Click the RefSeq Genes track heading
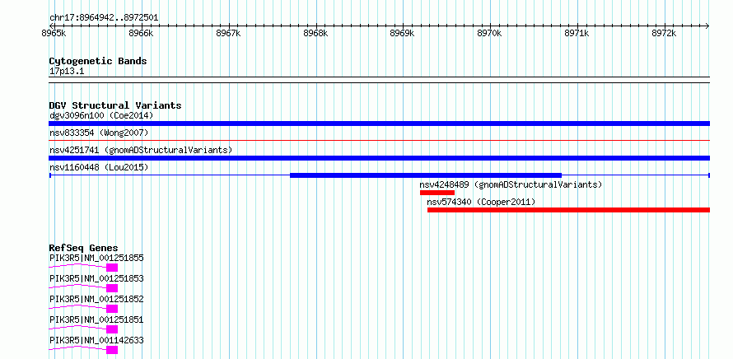733x359 pixels. pyautogui.click(x=84, y=248)
